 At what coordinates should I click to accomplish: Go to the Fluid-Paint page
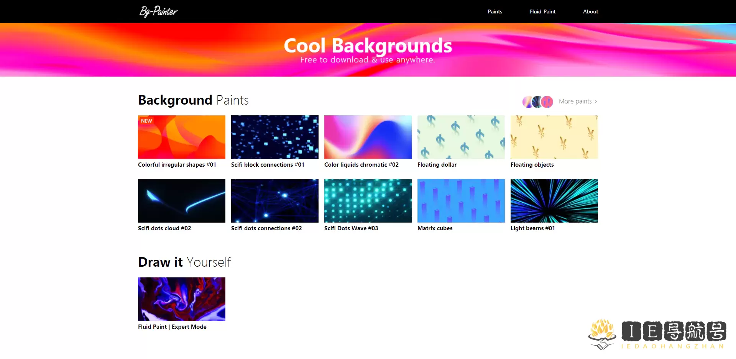[x=542, y=11]
